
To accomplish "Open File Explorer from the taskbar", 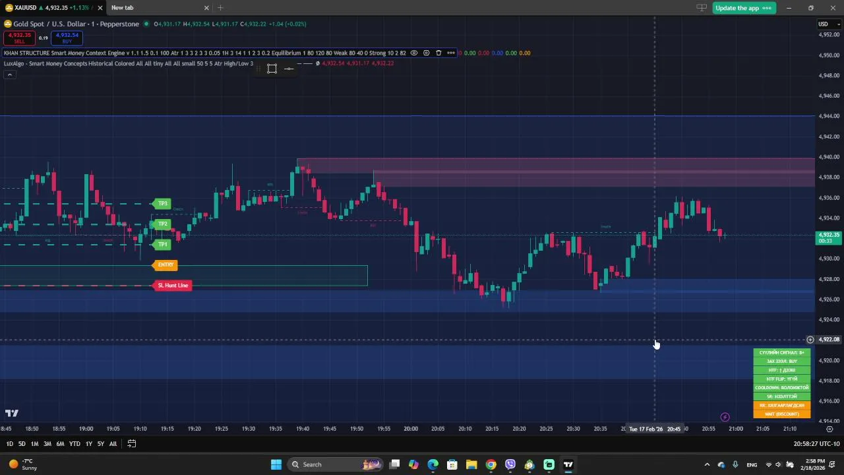I will [471, 464].
